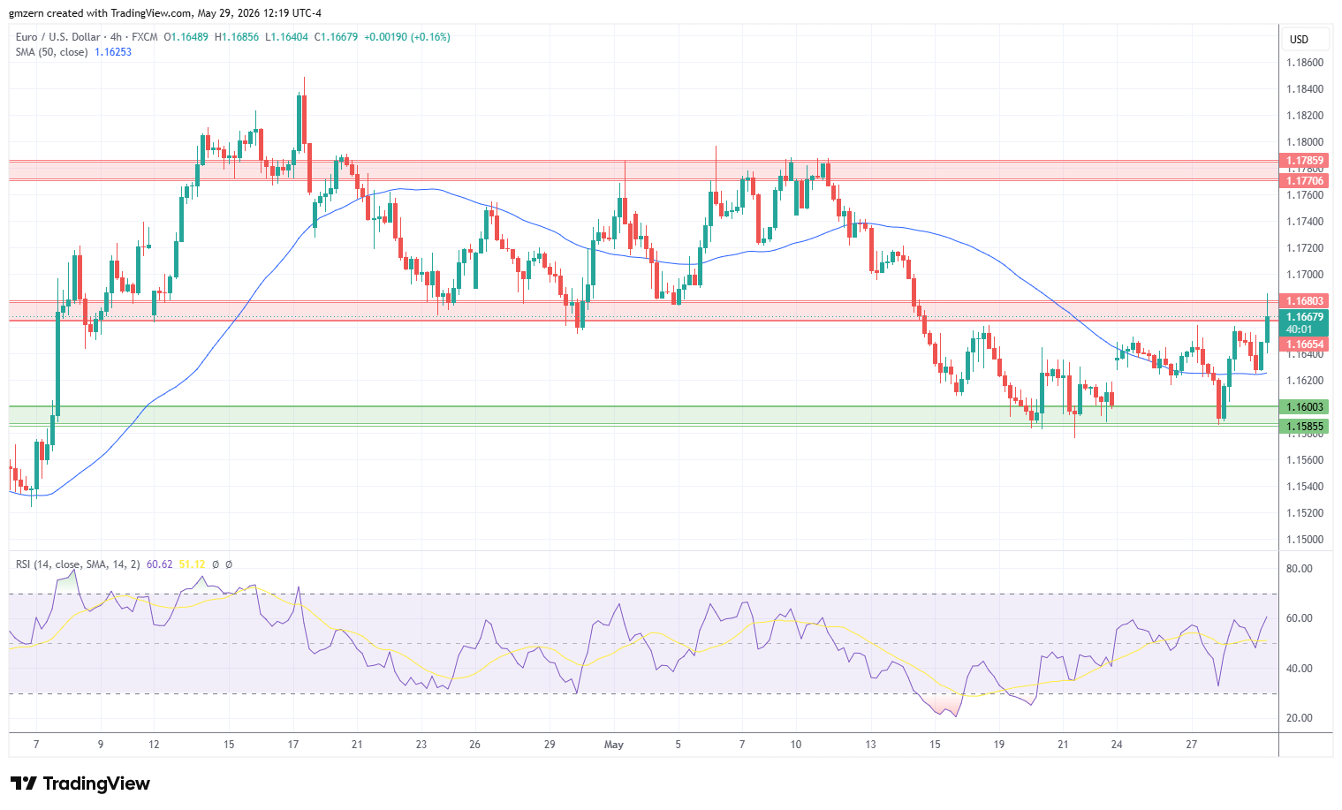The height and width of the screenshot is (810, 1342).
Task: Click the RSI (14, close, SMA, 14, 2) legend
Action: click(78, 564)
